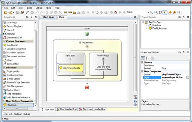192x122 pixels.
Task: Click the ellipsis button for Digits property
Action: (x=188, y=78)
